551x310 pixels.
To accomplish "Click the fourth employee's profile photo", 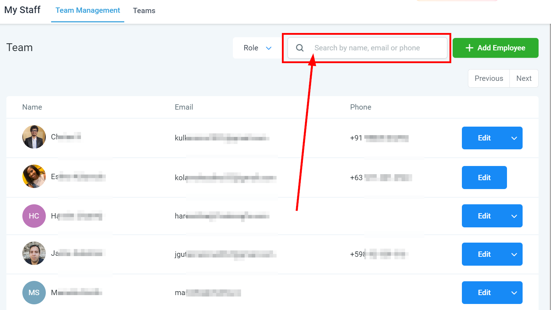I will (34, 253).
